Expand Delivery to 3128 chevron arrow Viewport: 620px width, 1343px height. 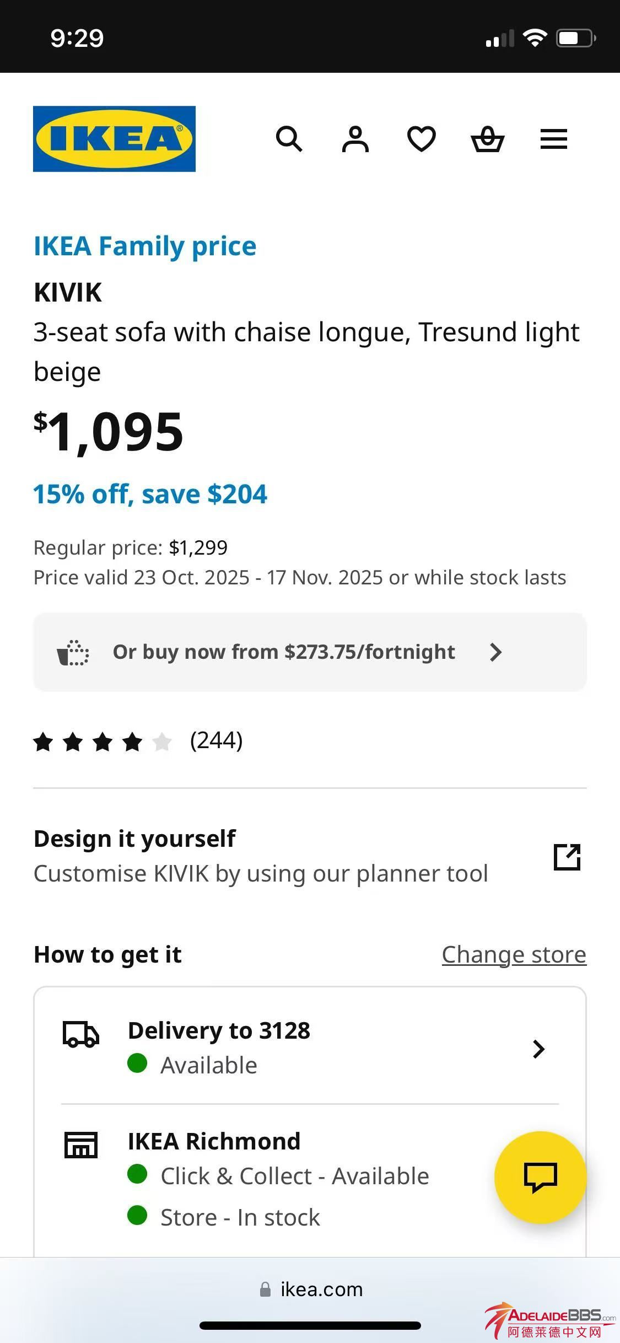click(538, 1049)
